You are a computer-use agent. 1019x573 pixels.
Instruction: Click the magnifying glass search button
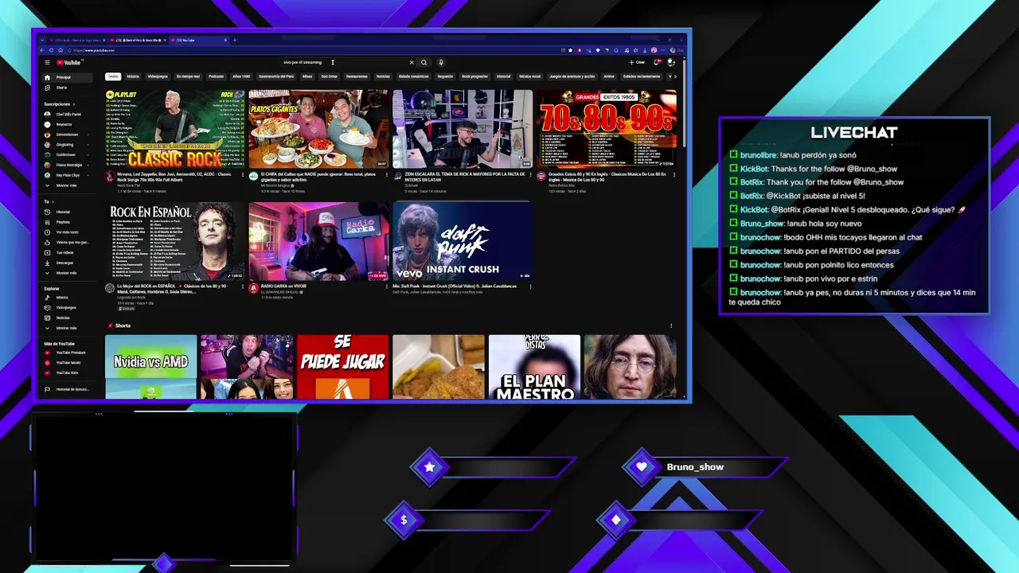click(424, 63)
